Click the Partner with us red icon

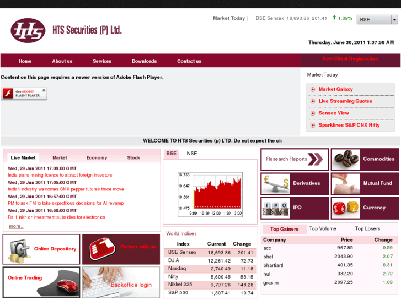point(103,249)
